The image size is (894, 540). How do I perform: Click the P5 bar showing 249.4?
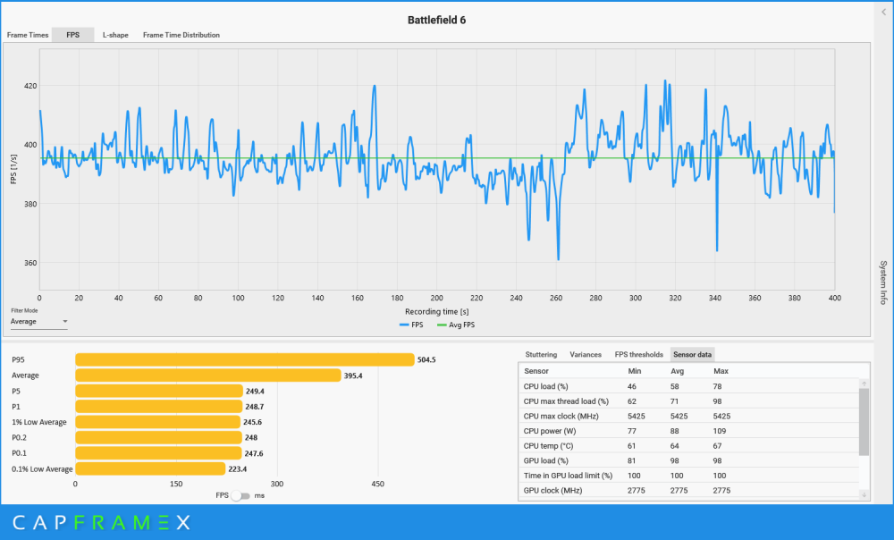159,392
